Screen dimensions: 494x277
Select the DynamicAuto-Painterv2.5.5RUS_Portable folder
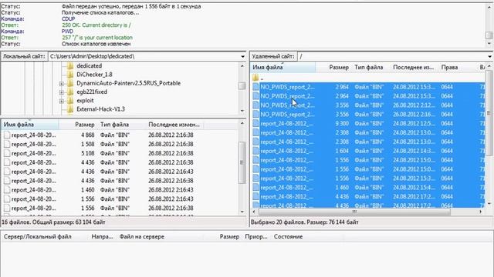click(129, 83)
